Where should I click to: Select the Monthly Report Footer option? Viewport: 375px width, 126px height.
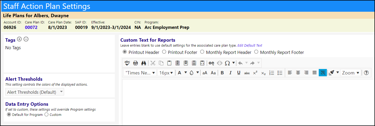pyautogui.click(x=256, y=52)
